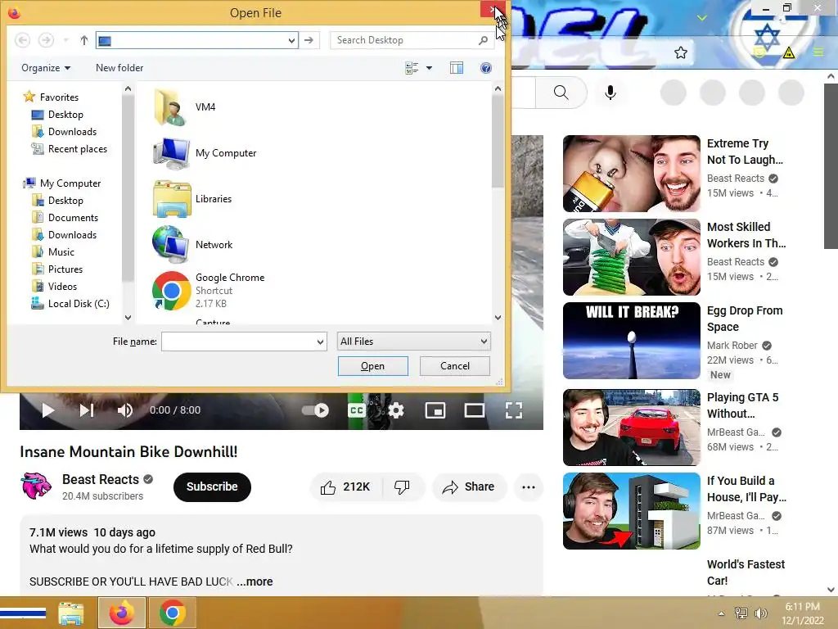This screenshot has height=629, width=838.
Task: Skip to next video
Action: 87,410
